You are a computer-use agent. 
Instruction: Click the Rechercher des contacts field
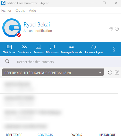coord(61,62)
